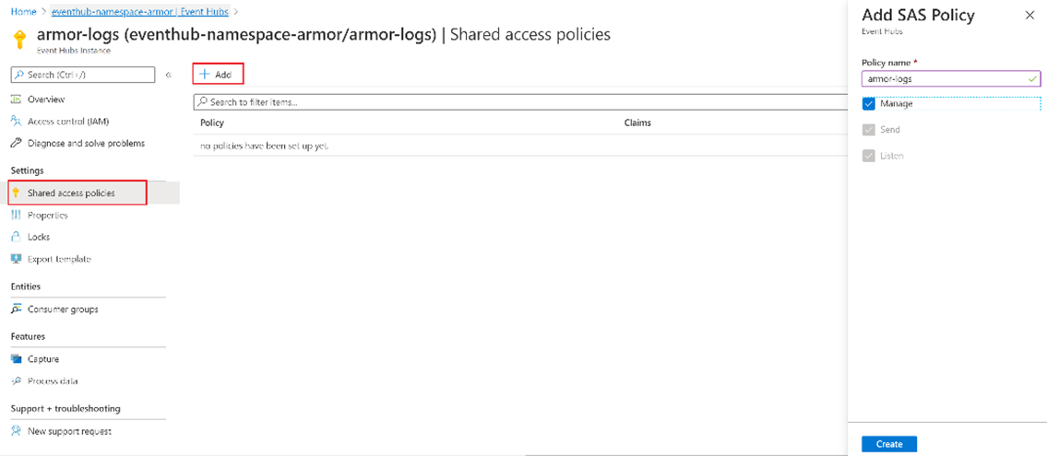Click the Properties bars icon
This screenshot has height=456, width=1047.
coord(16,215)
